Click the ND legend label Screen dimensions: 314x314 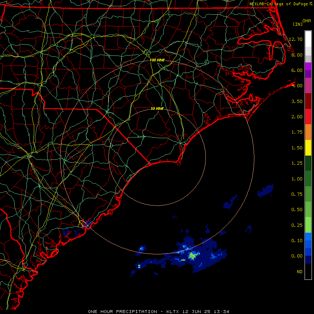tap(300, 272)
